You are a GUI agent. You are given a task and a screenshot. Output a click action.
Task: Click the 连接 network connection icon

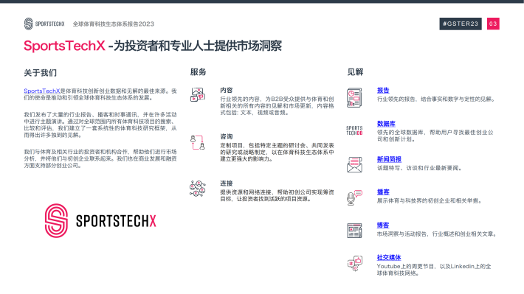click(198, 189)
